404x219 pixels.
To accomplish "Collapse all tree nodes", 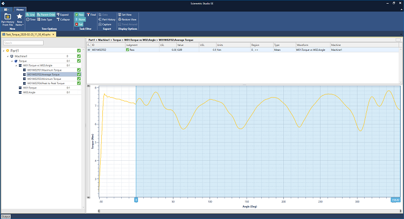I will tap(62, 19).
